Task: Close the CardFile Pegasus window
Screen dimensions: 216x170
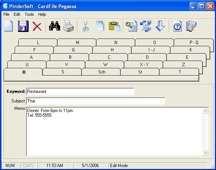Action: point(210,6)
